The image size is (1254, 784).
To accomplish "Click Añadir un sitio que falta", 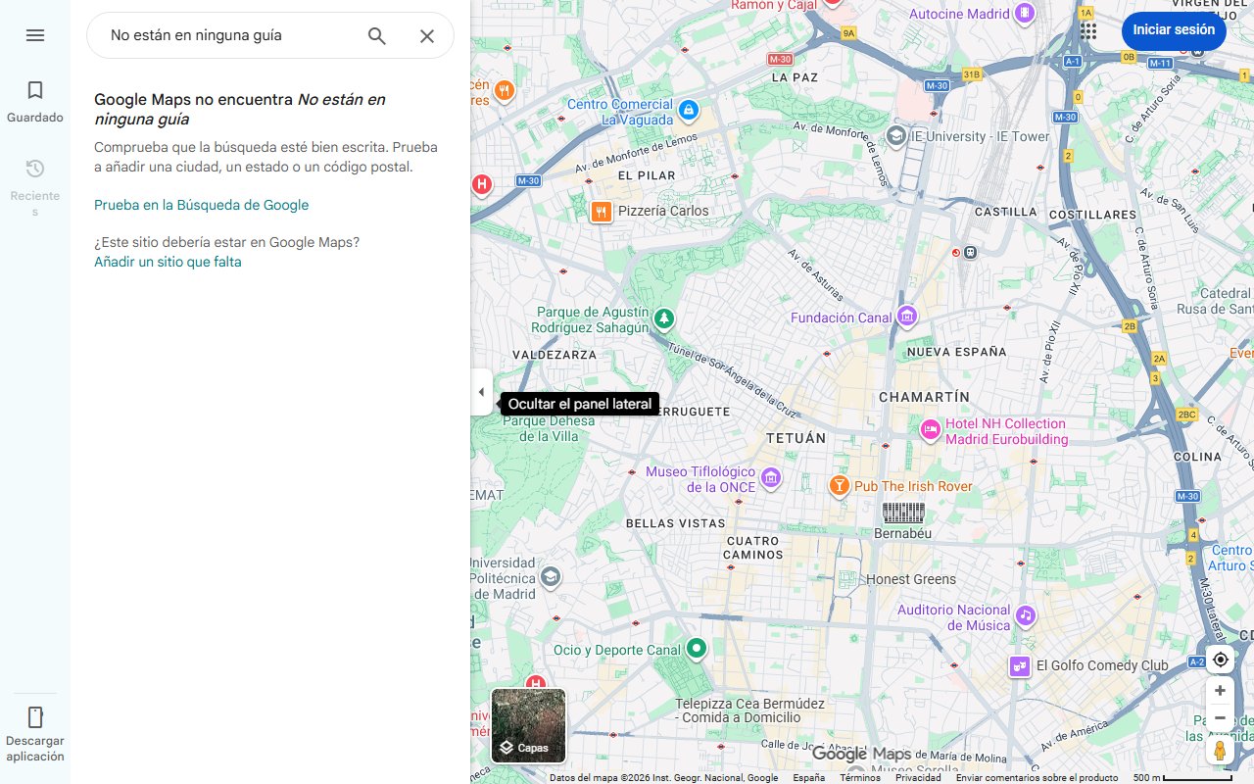I will (167, 262).
